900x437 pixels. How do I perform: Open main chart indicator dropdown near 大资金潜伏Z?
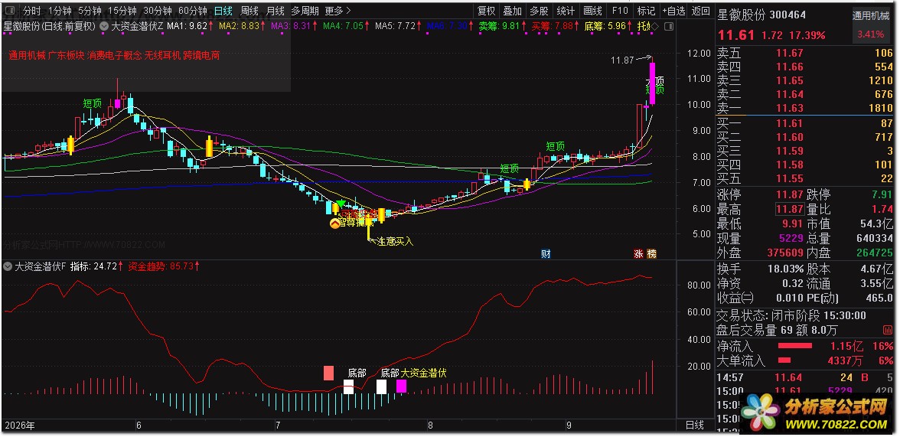104,26
